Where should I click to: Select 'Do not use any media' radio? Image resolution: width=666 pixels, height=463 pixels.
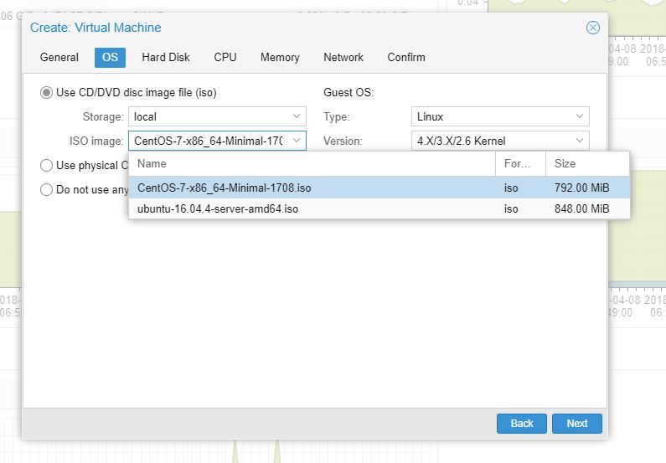tap(47, 189)
